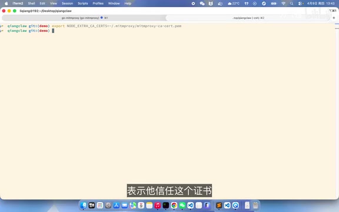Open the Shell menu
Image resolution: width=339 pixels, height=212 pixels.
(31, 4)
